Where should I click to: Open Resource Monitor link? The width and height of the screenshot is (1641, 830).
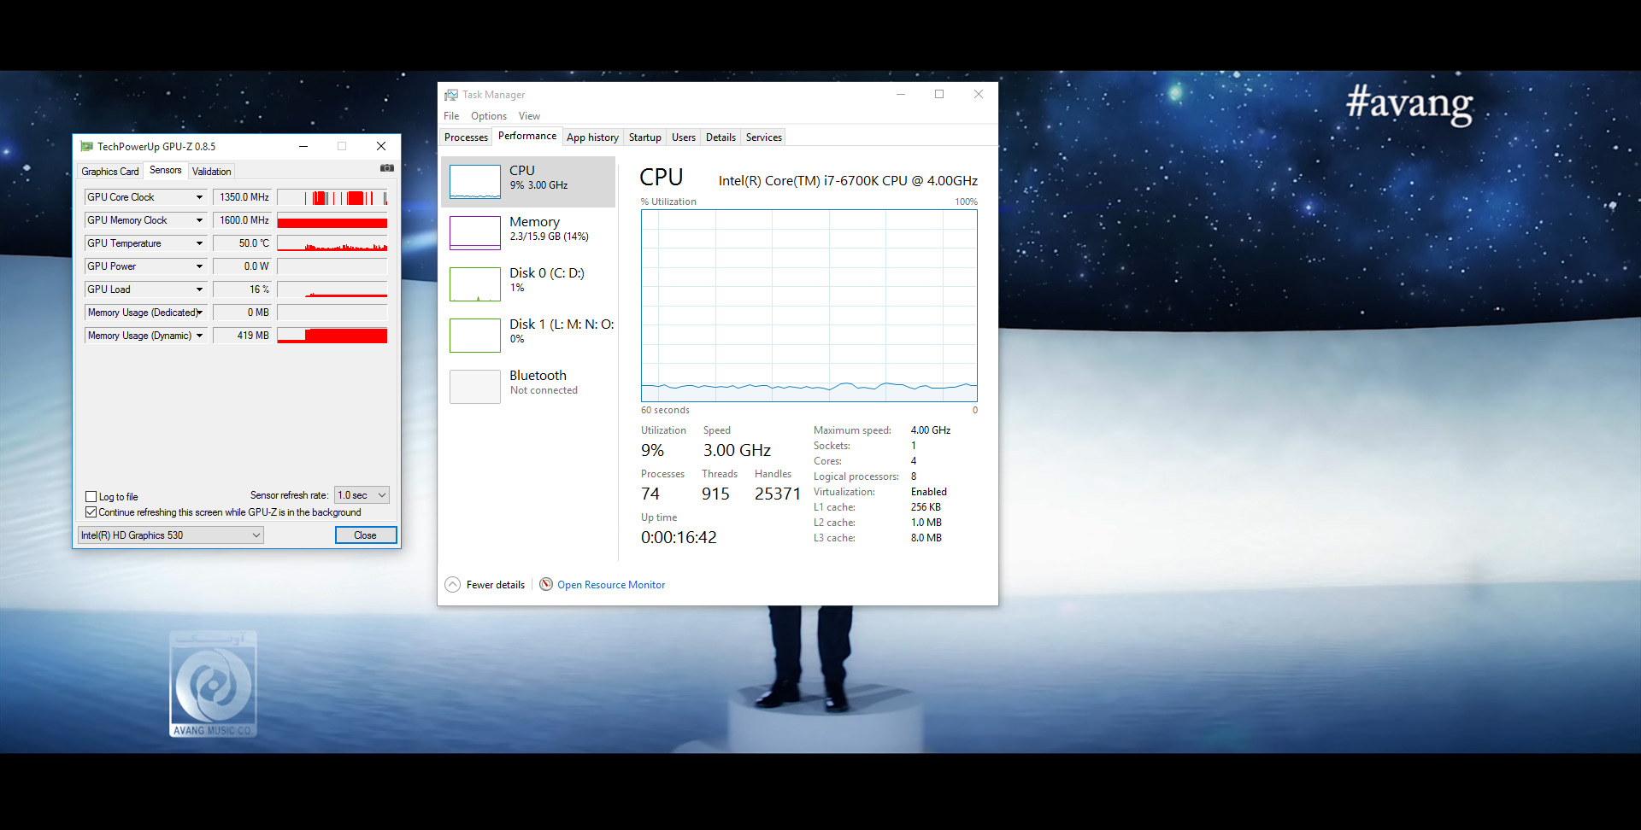pos(611,585)
